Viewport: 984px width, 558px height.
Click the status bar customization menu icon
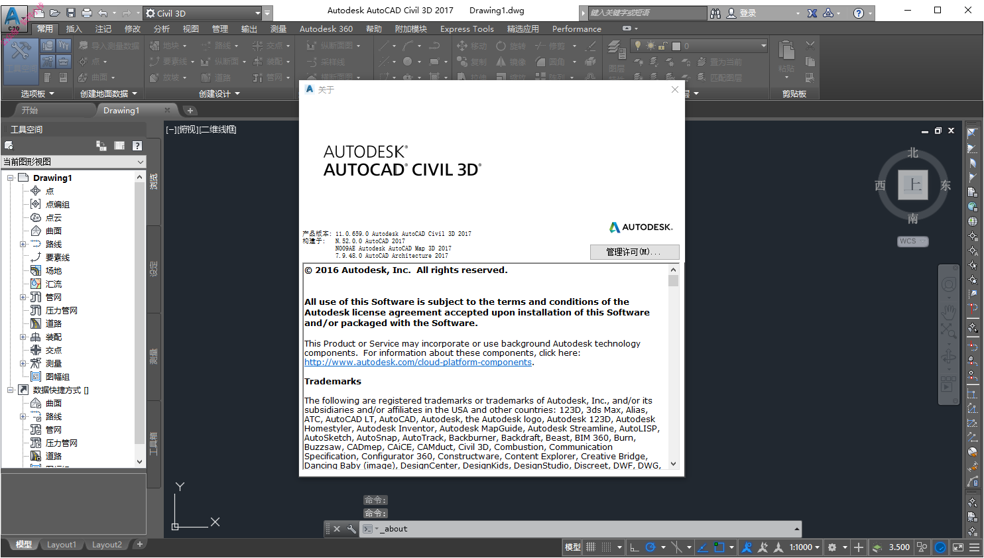tap(974, 547)
